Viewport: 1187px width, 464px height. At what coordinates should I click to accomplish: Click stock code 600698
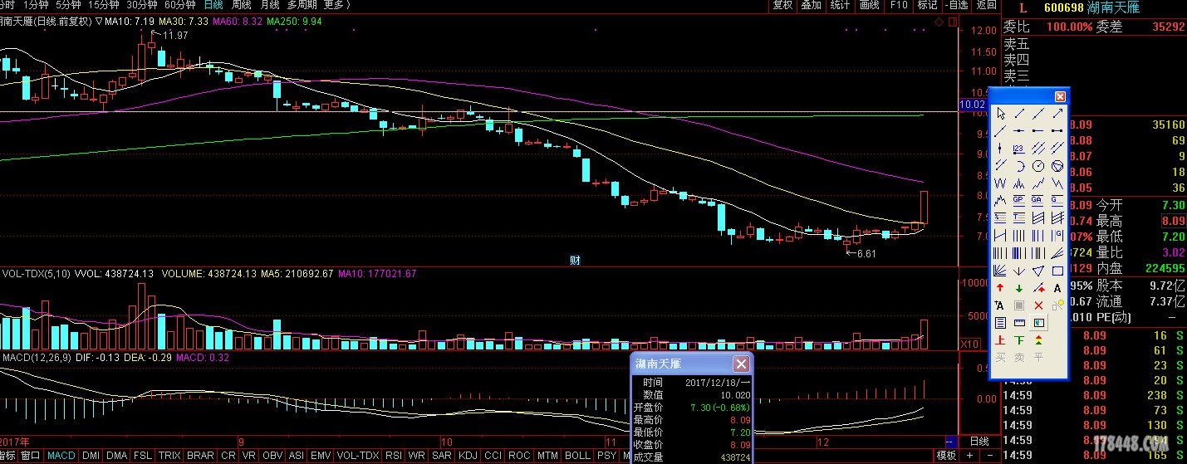pos(1064,7)
